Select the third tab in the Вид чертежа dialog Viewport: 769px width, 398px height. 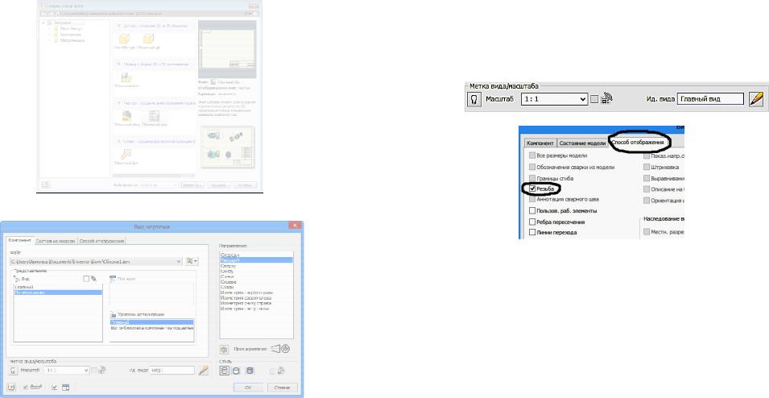coord(101,241)
